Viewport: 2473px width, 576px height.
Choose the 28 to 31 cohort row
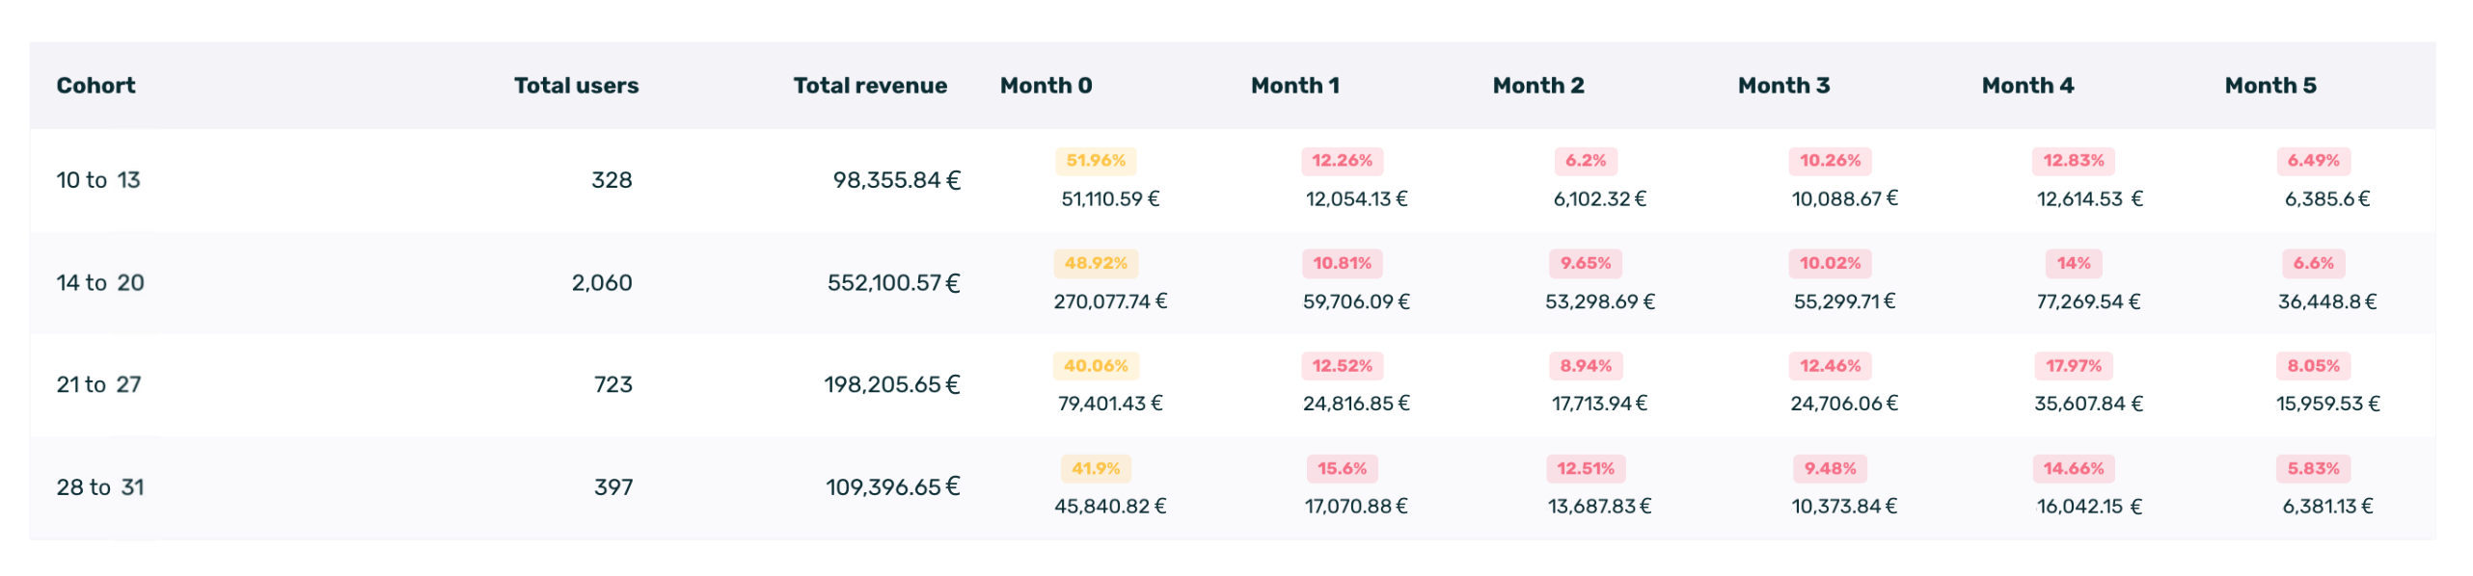(x=100, y=487)
